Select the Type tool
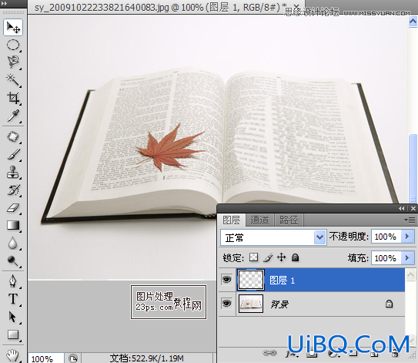Viewport: 418px width, 363px height. click(13, 299)
